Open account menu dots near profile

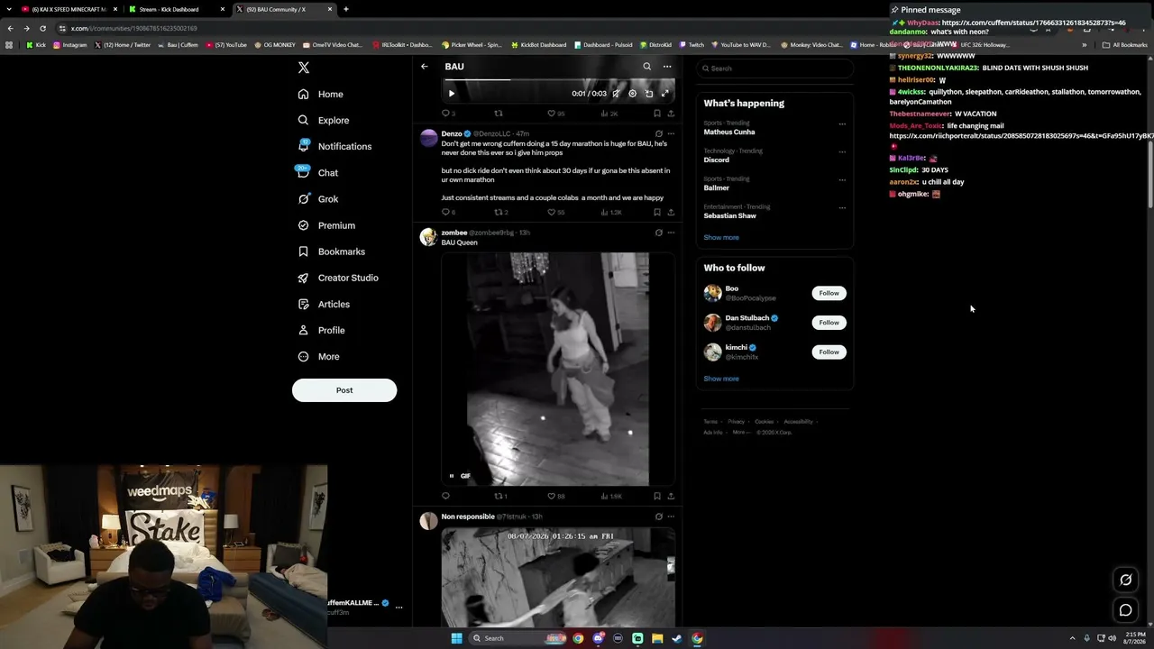[x=398, y=608]
